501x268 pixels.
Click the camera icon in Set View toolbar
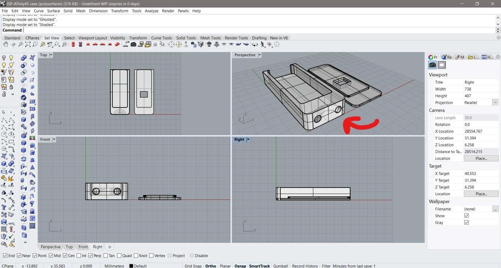click(133, 45)
